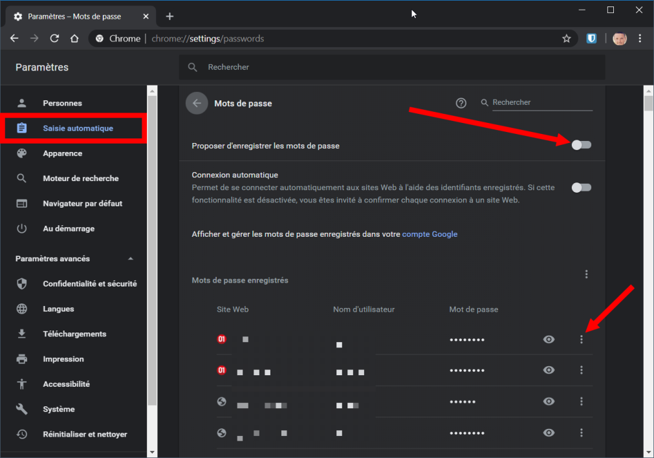Viewport: 654px width, 458px height.
Task: Open the Chrome profile avatar
Action: pos(619,39)
